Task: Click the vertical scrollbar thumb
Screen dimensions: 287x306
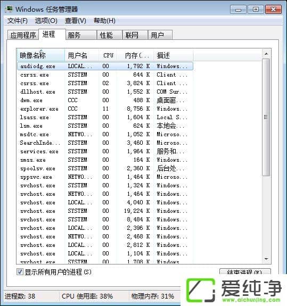Action: [266, 117]
